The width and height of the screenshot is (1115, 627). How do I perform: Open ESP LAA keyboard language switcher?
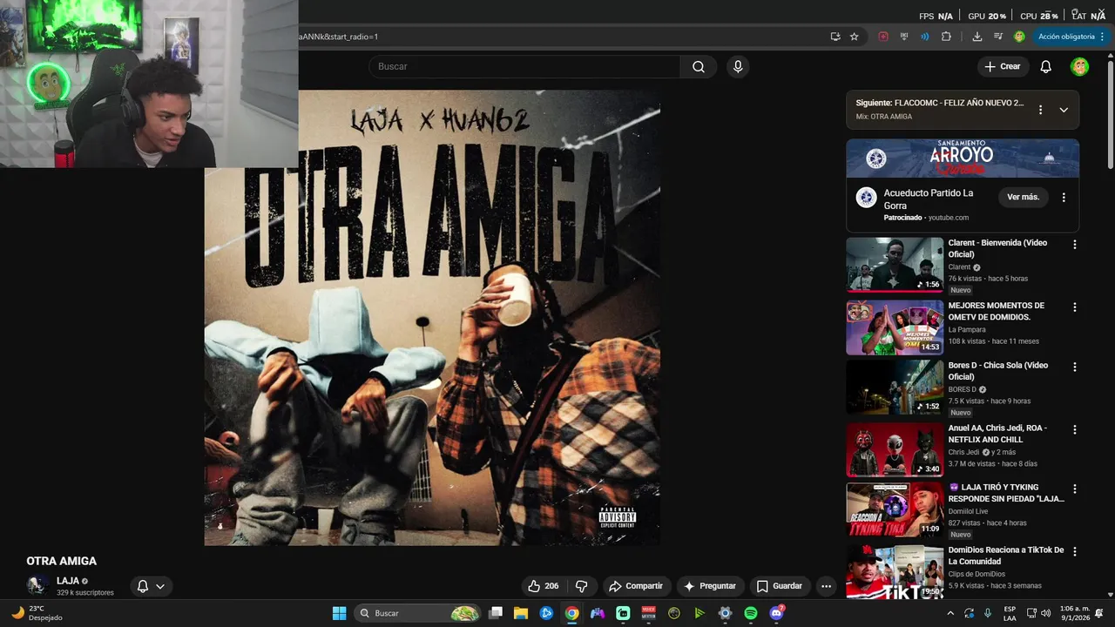[x=1010, y=613]
